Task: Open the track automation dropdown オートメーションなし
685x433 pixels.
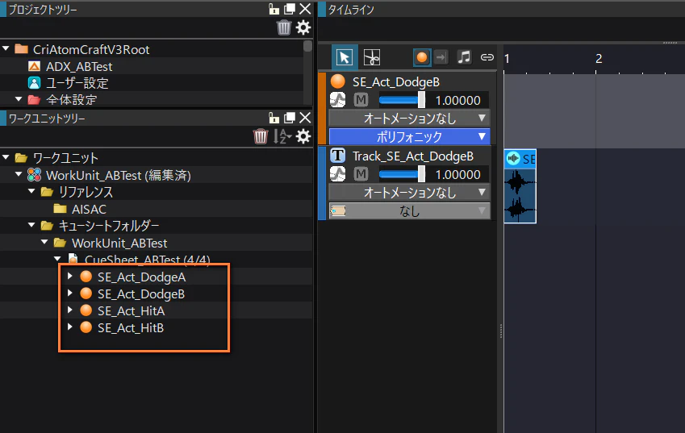Action: (x=409, y=193)
